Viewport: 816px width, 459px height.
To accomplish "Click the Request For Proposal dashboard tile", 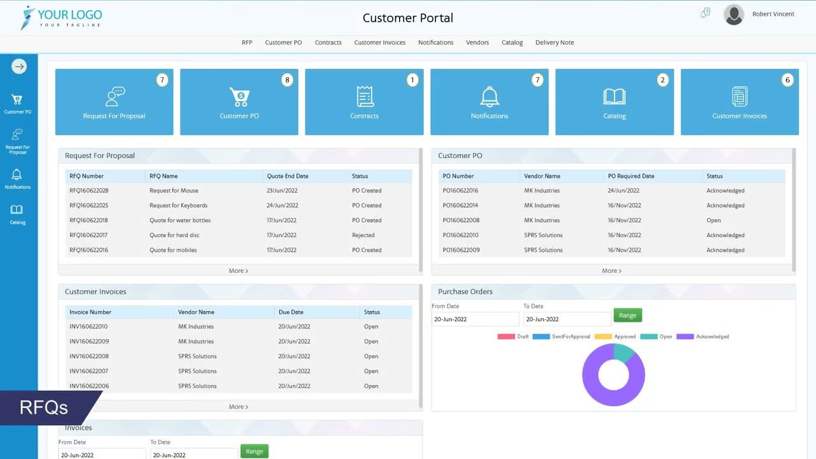I will [114, 102].
